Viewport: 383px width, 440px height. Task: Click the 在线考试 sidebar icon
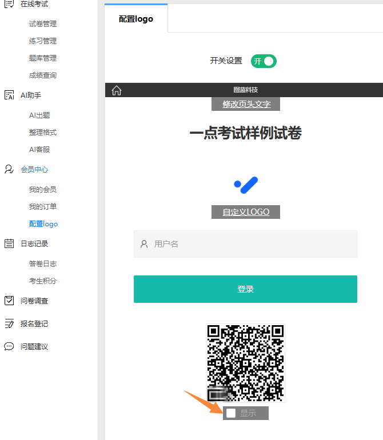(9, 4)
